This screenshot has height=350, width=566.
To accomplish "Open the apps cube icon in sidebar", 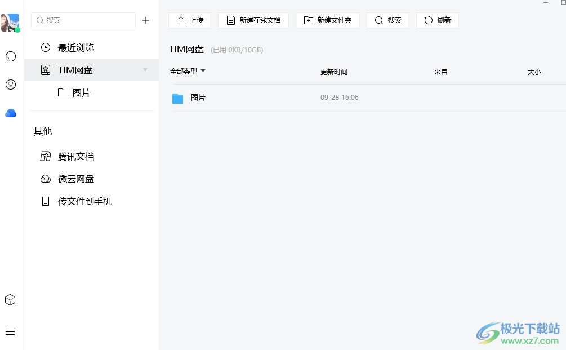I will pyautogui.click(x=10, y=300).
